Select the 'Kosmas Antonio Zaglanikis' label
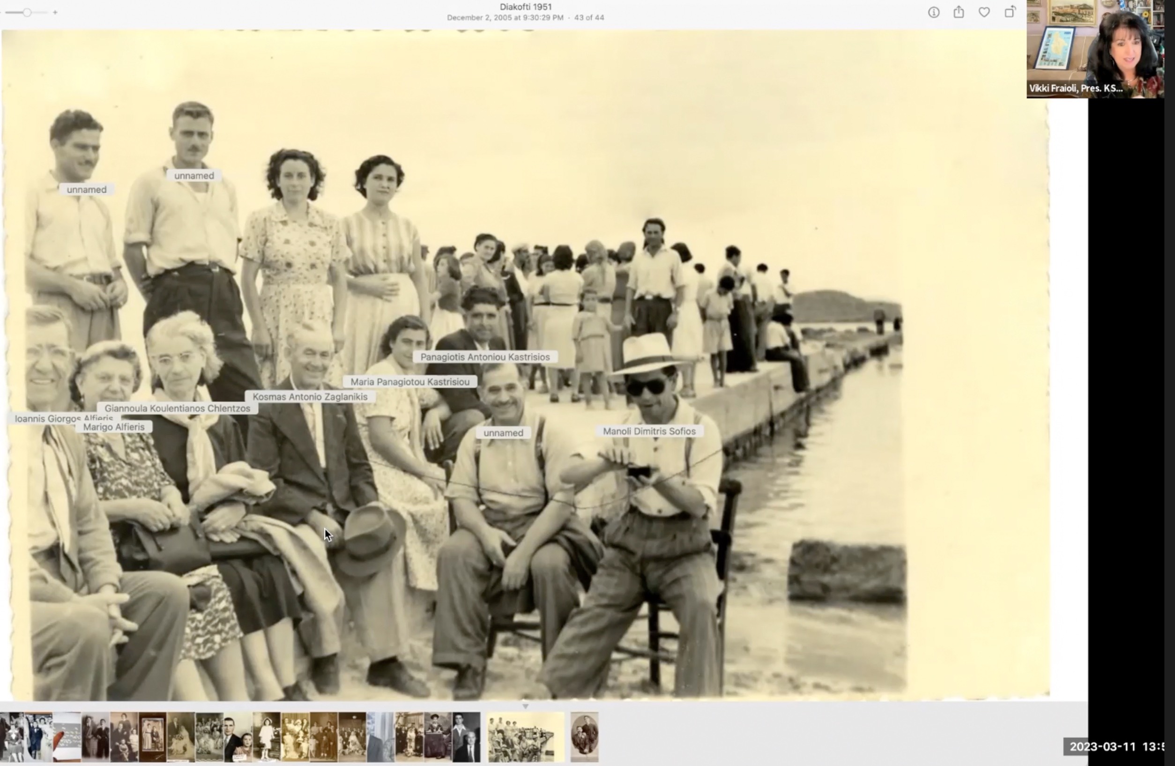Image resolution: width=1175 pixels, height=766 pixels. tap(310, 397)
